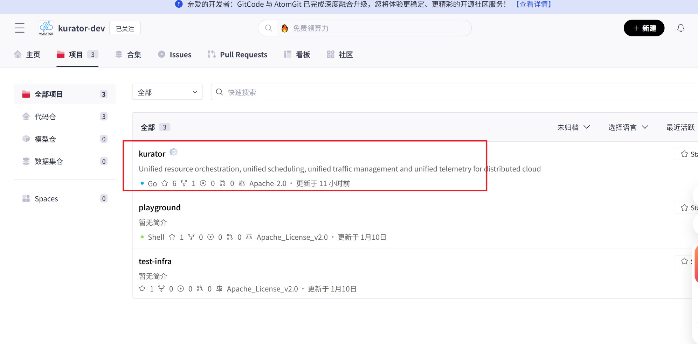Viewport: 698px width, 344px height.
Task: Open the 最近活跃 sort dropdown
Action: tap(680, 127)
